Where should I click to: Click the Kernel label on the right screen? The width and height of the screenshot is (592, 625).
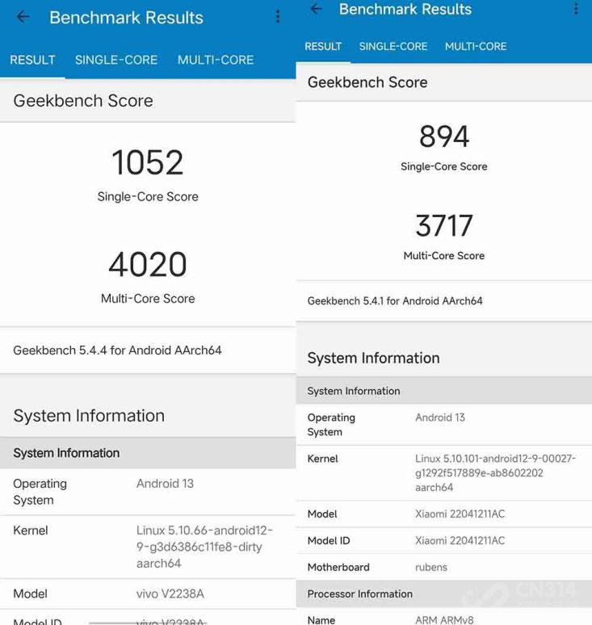[322, 459]
